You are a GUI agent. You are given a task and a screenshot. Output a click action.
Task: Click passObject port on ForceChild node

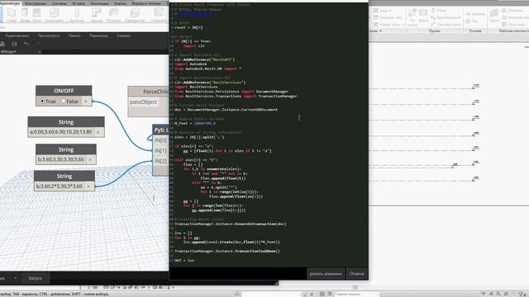click(143, 102)
